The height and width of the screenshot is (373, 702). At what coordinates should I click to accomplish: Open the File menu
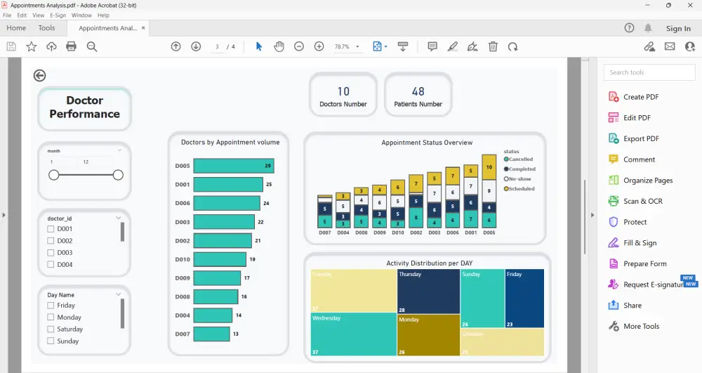point(7,15)
